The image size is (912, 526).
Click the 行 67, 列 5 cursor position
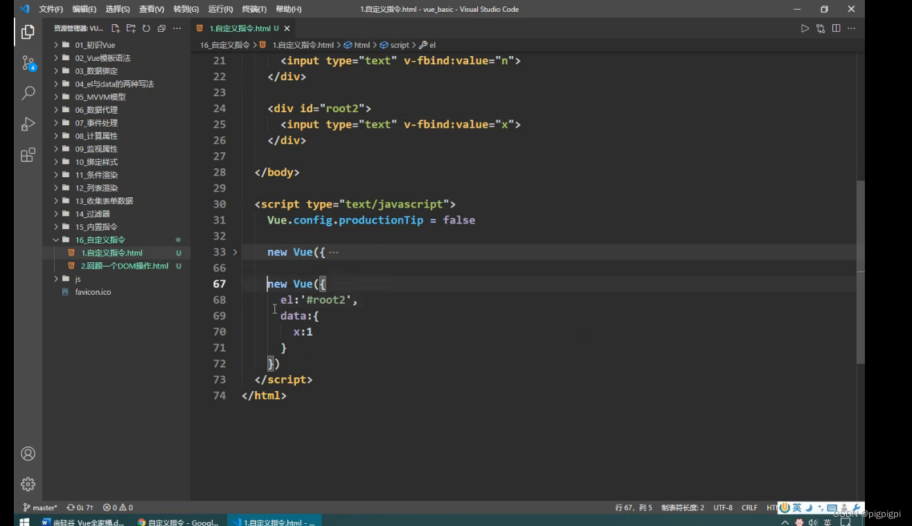tap(634, 507)
